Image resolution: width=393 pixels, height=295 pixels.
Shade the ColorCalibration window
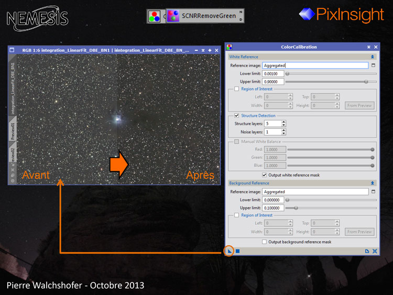(x=369, y=47)
